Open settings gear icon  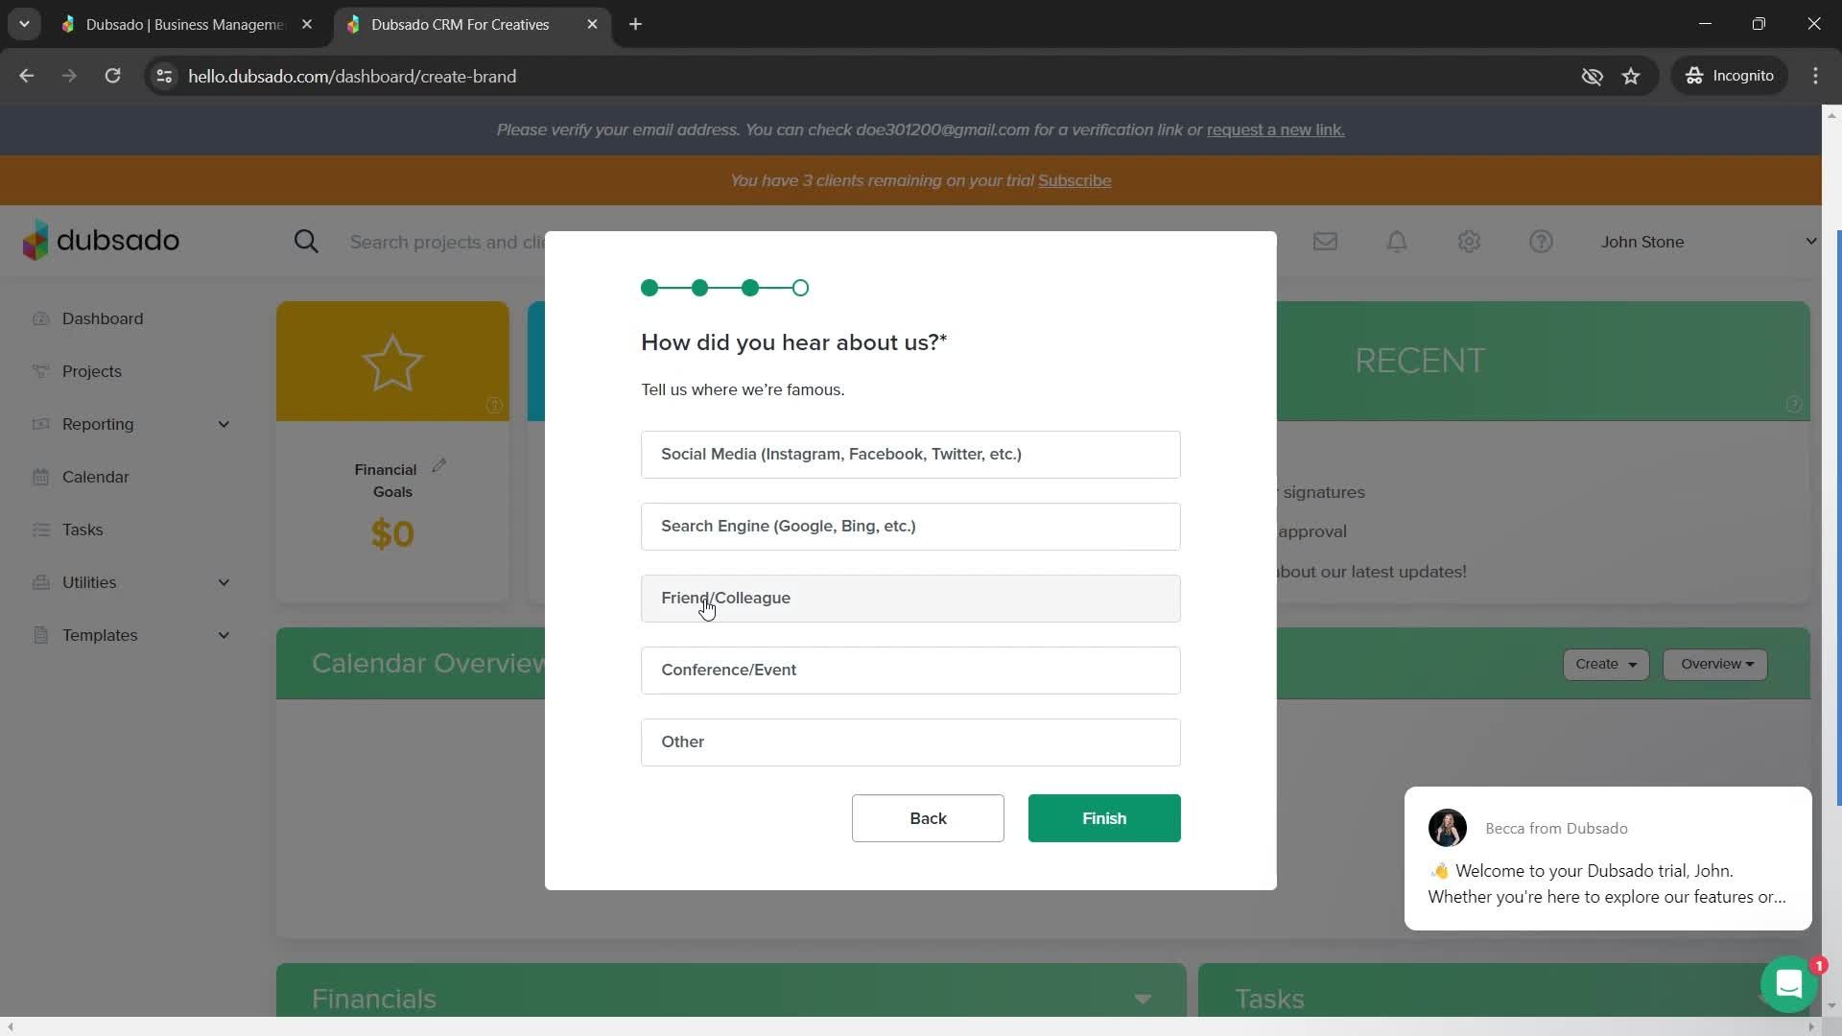(1469, 242)
